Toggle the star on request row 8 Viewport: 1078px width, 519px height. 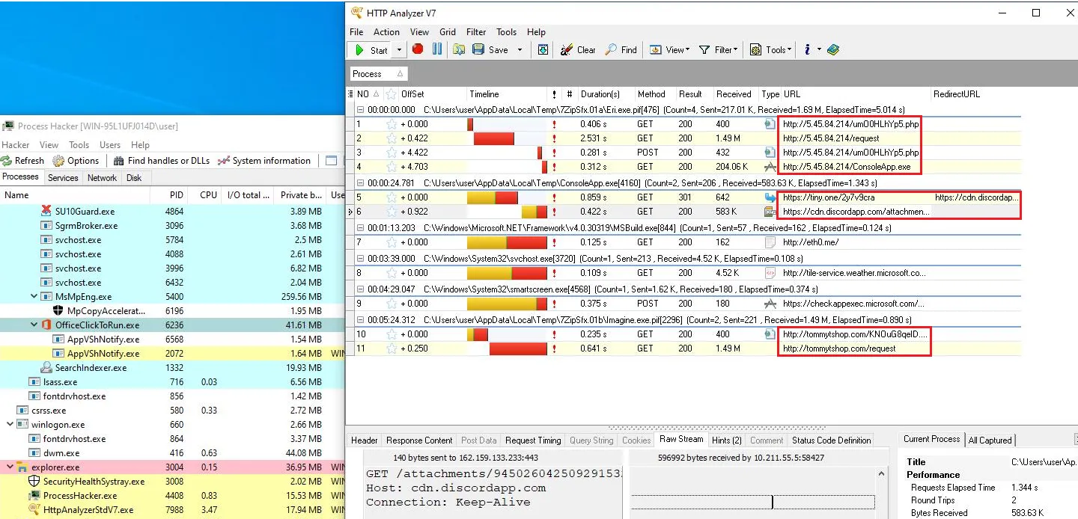pos(391,273)
